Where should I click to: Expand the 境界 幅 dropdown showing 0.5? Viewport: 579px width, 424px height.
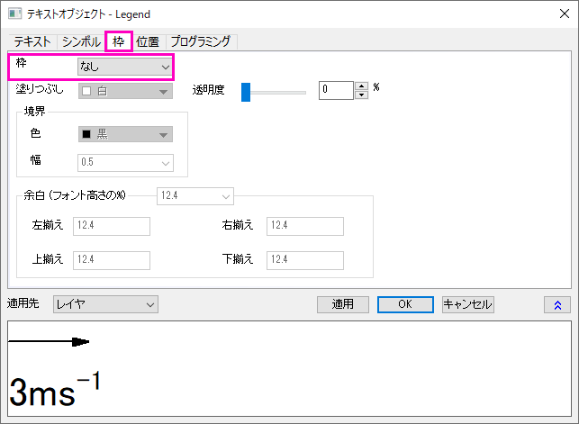125,163
